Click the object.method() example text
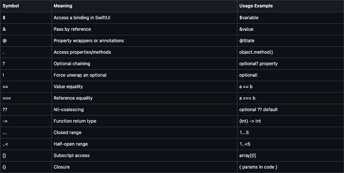The image size is (344, 173). [256, 52]
